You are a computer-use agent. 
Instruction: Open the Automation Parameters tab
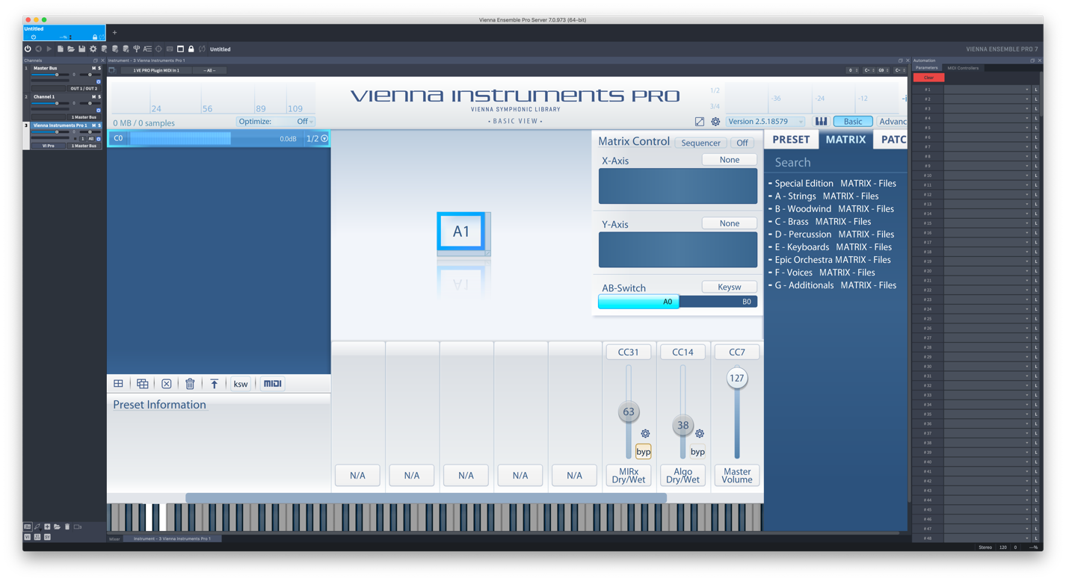click(x=927, y=68)
